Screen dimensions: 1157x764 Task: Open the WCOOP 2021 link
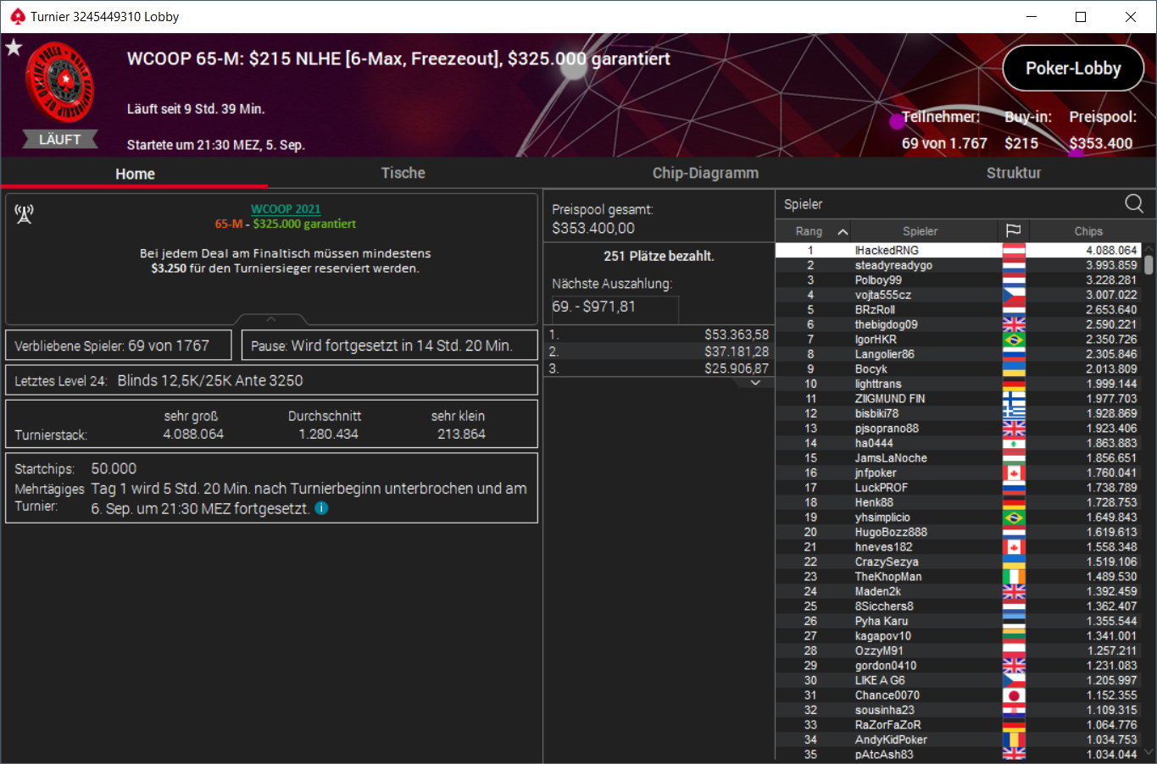[x=286, y=208]
